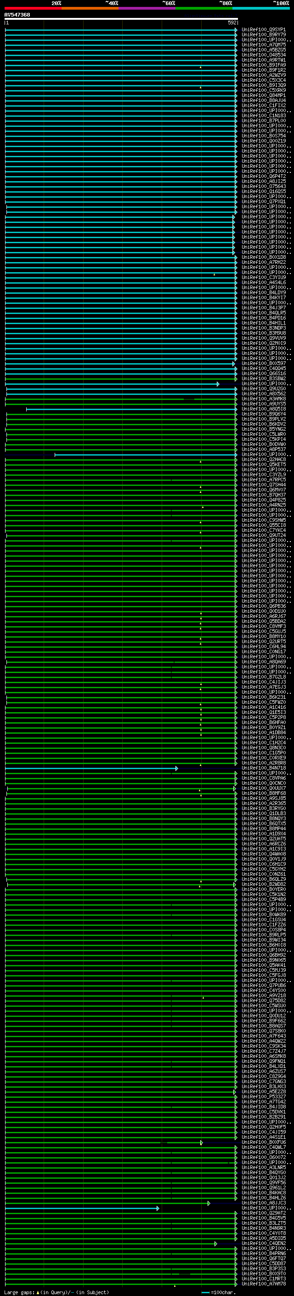Image resolution: width=294 pixels, height=1296 pixels.
Task: Click the UniRef100_B4KYI7 entry
Action: pyautogui.click(x=263, y=297)
